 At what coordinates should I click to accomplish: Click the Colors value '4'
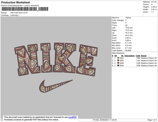coord(152,4)
